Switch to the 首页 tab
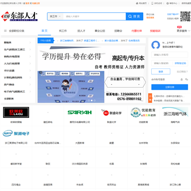The width and height of the screenshot is (191, 191). [45, 31]
